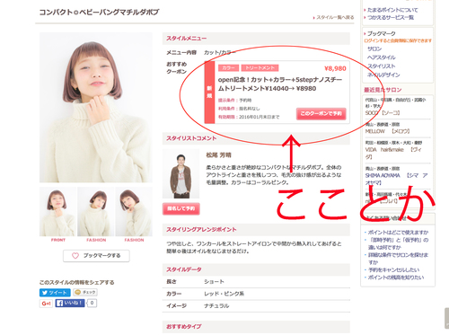449x335 pixels.
Task: Click the Facebook like count showing 0
Action: tap(92, 303)
